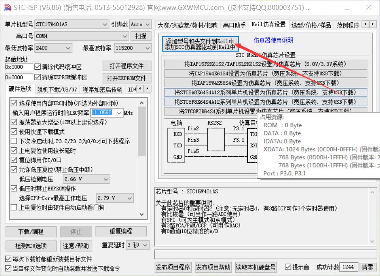Switch to 大赛/实验室/教材/招聘 tab
Screen dimensions: 380x276
pos(188,25)
